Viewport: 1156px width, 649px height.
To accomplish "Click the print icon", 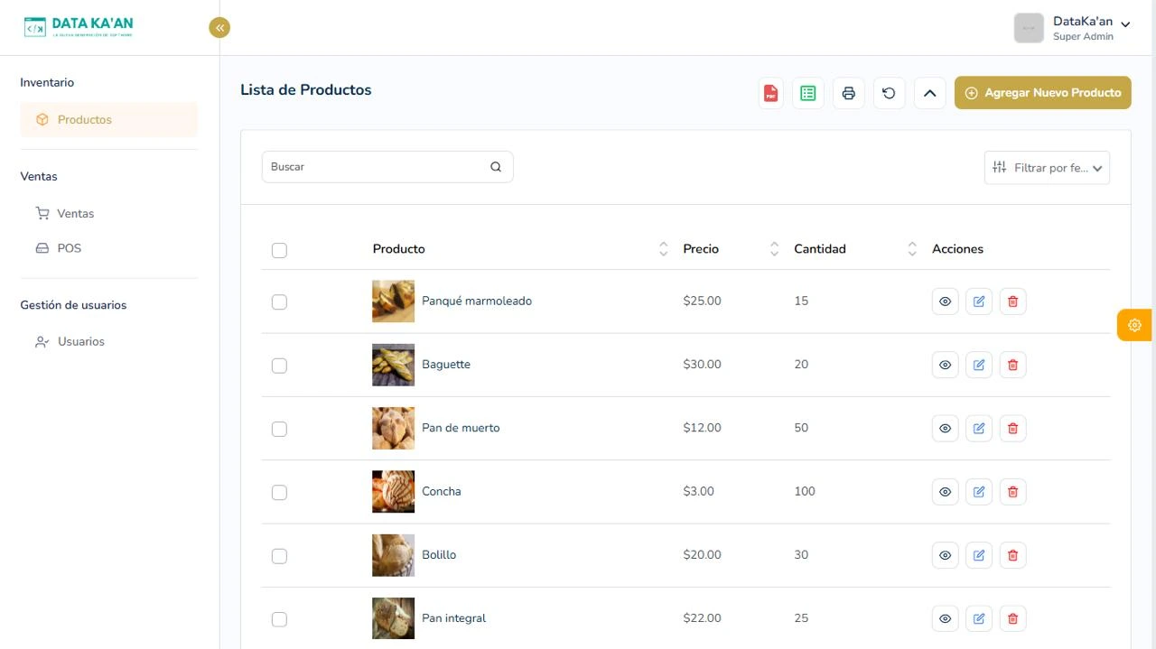I will 848,93.
